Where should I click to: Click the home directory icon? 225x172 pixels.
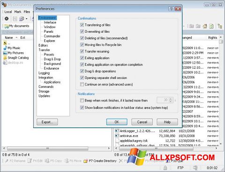pyautogui.click(x=205, y=26)
